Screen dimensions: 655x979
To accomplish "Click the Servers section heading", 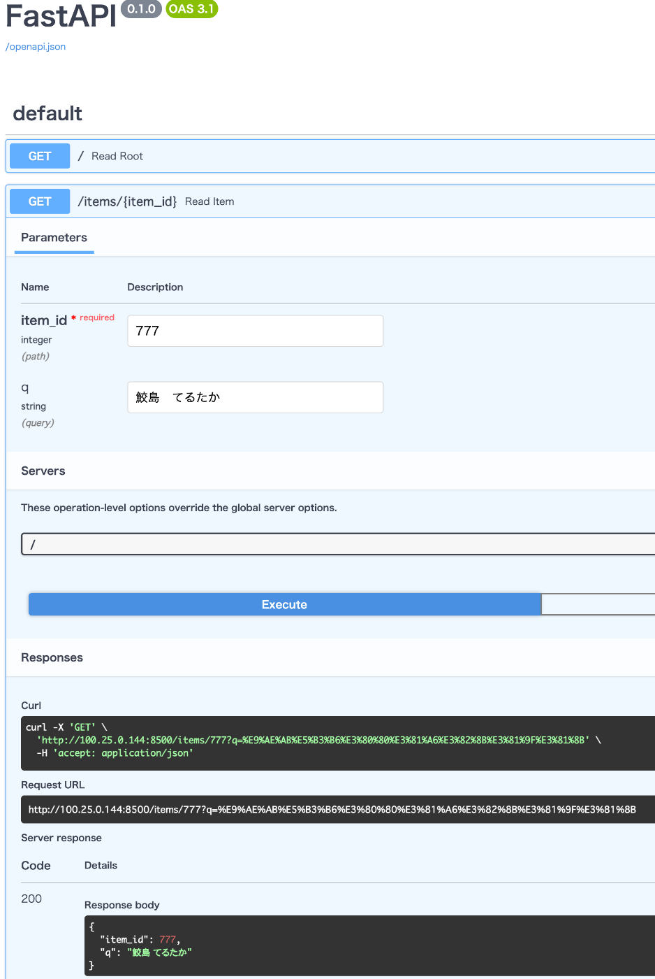I will coord(43,471).
